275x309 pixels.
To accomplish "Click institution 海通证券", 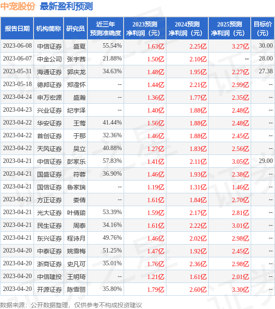I will [49, 72].
